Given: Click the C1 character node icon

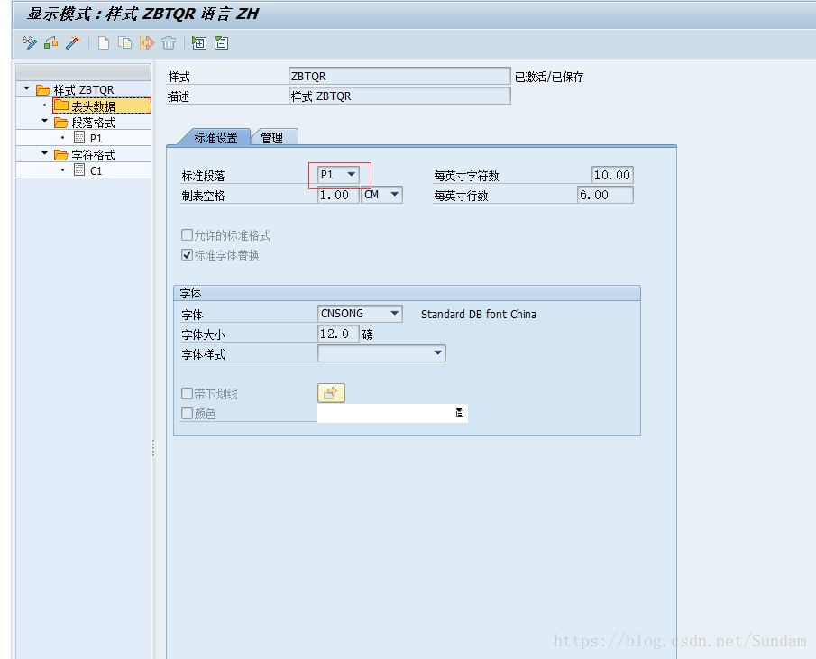Looking at the screenshot, I should (x=79, y=169).
